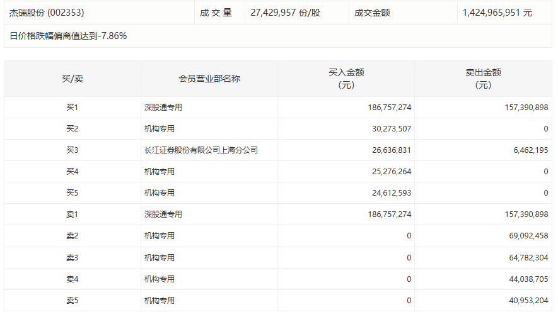558x317 pixels.
Task: Click the 成交量 label in the top row
Action: (x=216, y=13)
